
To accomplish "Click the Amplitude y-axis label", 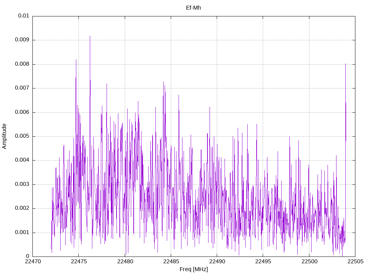I will tap(4, 136).
